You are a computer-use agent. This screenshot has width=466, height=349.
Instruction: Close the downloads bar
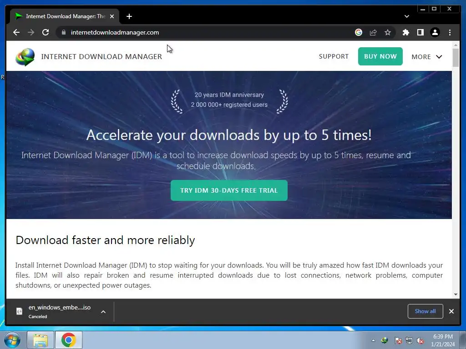[x=451, y=311]
